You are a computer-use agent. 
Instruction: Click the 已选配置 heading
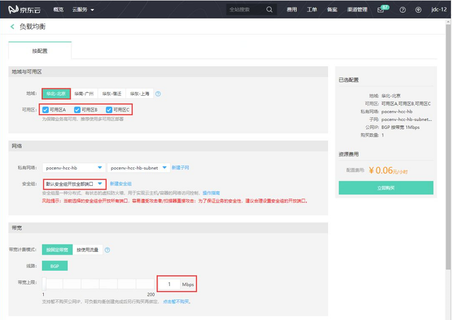pos(349,80)
